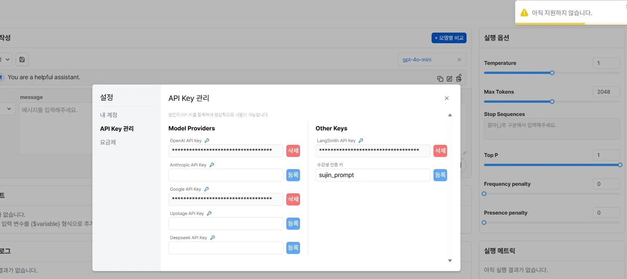Click the key icon beside Upstage API Key
This screenshot has width=627, height=279.
pos(209,213)
